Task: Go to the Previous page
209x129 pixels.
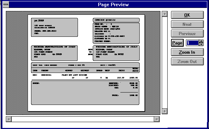Action: (187, 33)
